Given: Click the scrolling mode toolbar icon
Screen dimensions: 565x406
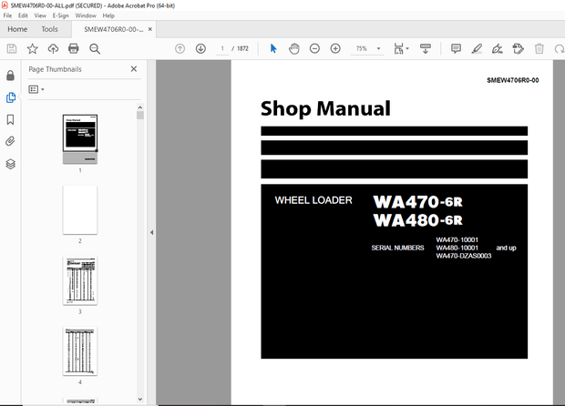Looking at the screenshot, I should [426, 48].
